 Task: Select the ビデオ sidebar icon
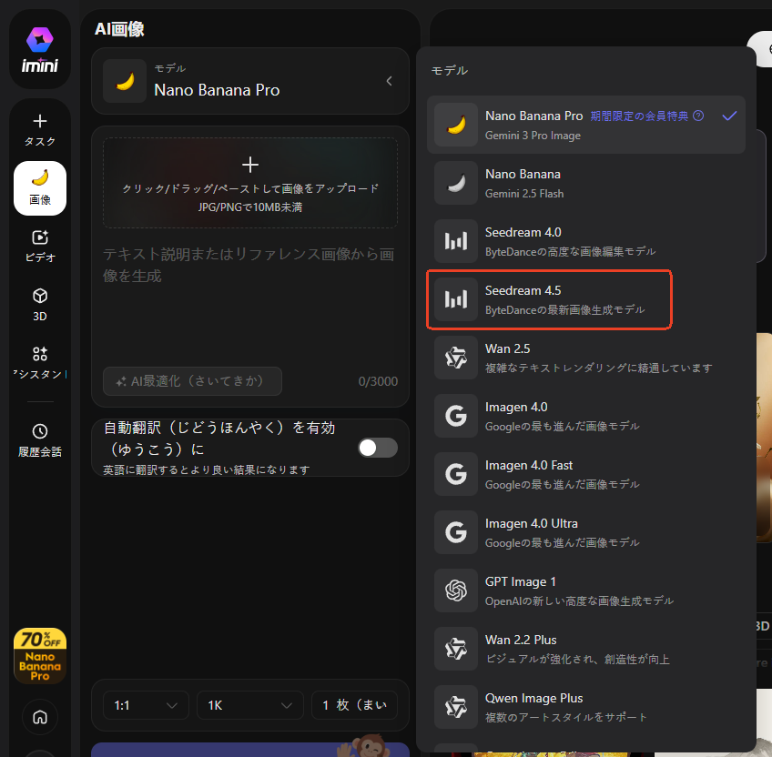click(40, 237)
